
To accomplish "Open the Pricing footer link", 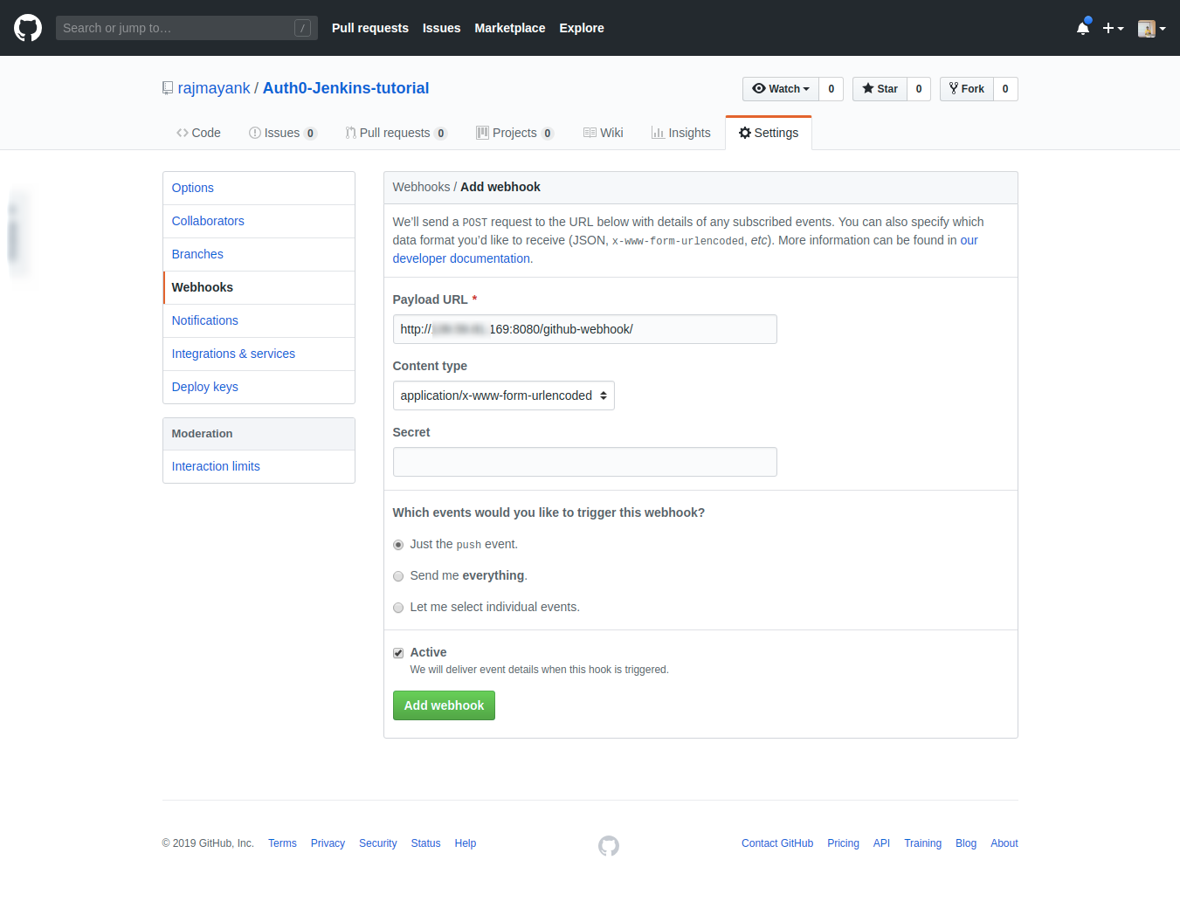I will coord(843,843).
